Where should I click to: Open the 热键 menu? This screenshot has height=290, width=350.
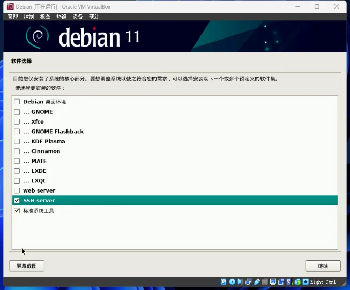pyautogui.click(x=62, y=17)
